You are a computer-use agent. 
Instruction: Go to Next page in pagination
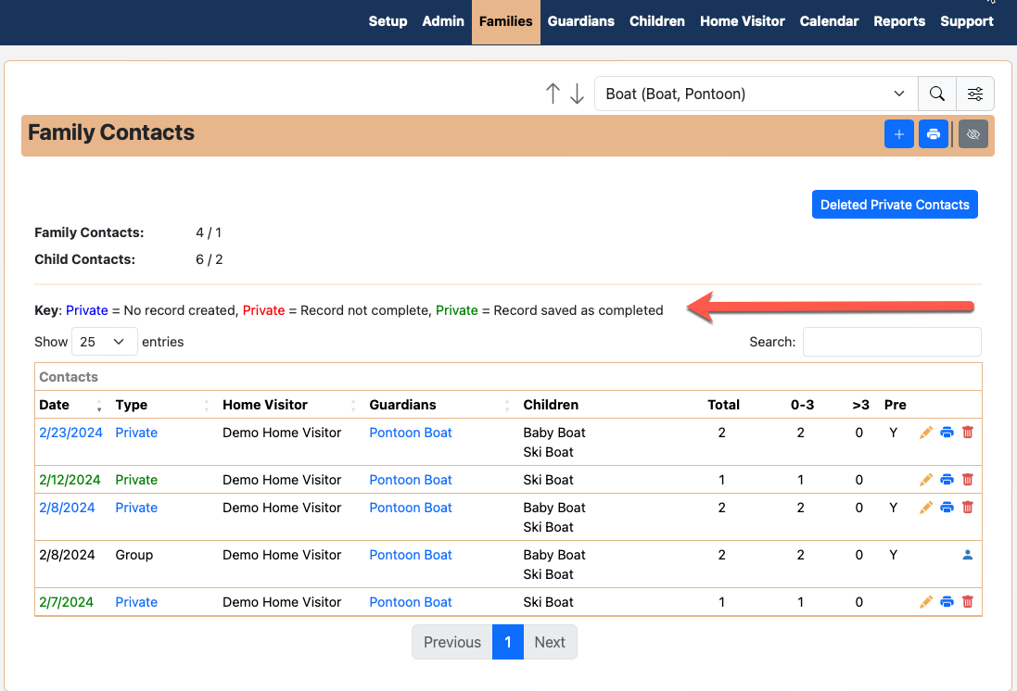click(550, 642)
